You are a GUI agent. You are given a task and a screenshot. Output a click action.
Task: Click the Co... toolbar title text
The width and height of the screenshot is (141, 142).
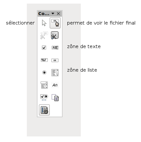[x=44, y=14]
